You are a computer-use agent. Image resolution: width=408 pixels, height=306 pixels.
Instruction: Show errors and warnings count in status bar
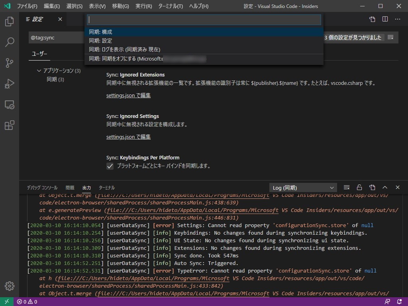point(27,302)
